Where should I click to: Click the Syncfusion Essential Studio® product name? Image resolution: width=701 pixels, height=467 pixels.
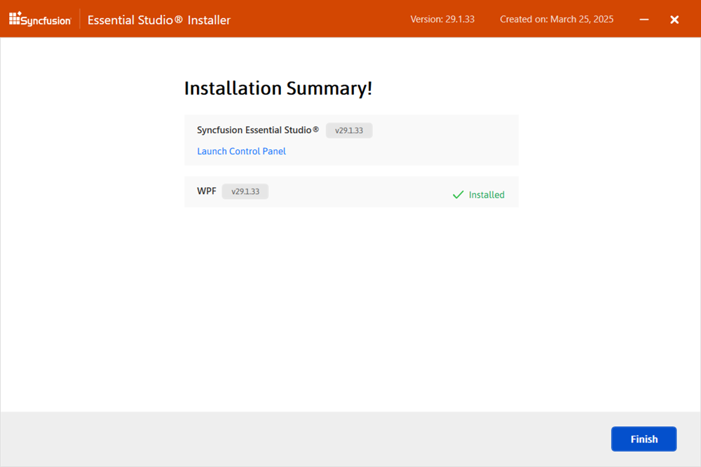pos(258,130)
